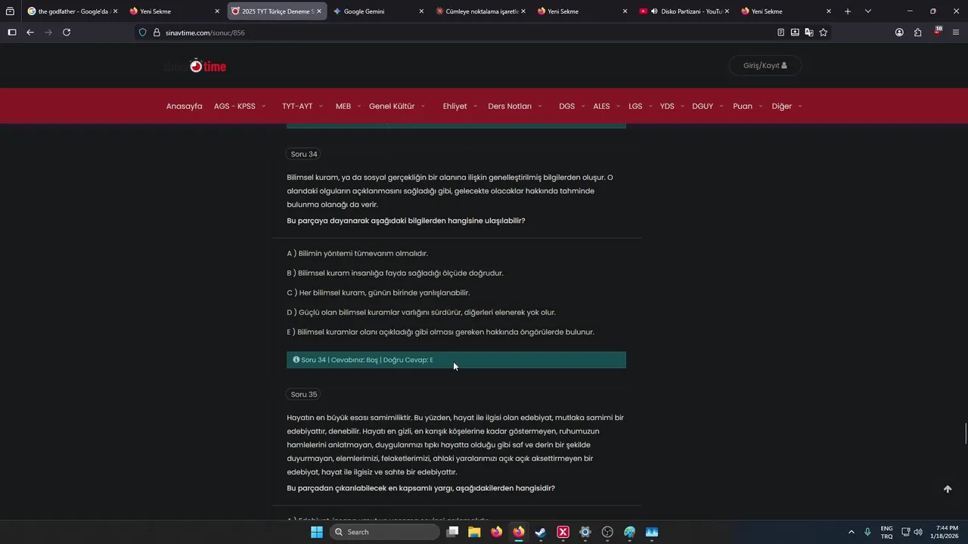The height and width of the screenshot is (544, 968).
Task: Switch to Disko Partizani YouTube tab
Action: (684, 11)
